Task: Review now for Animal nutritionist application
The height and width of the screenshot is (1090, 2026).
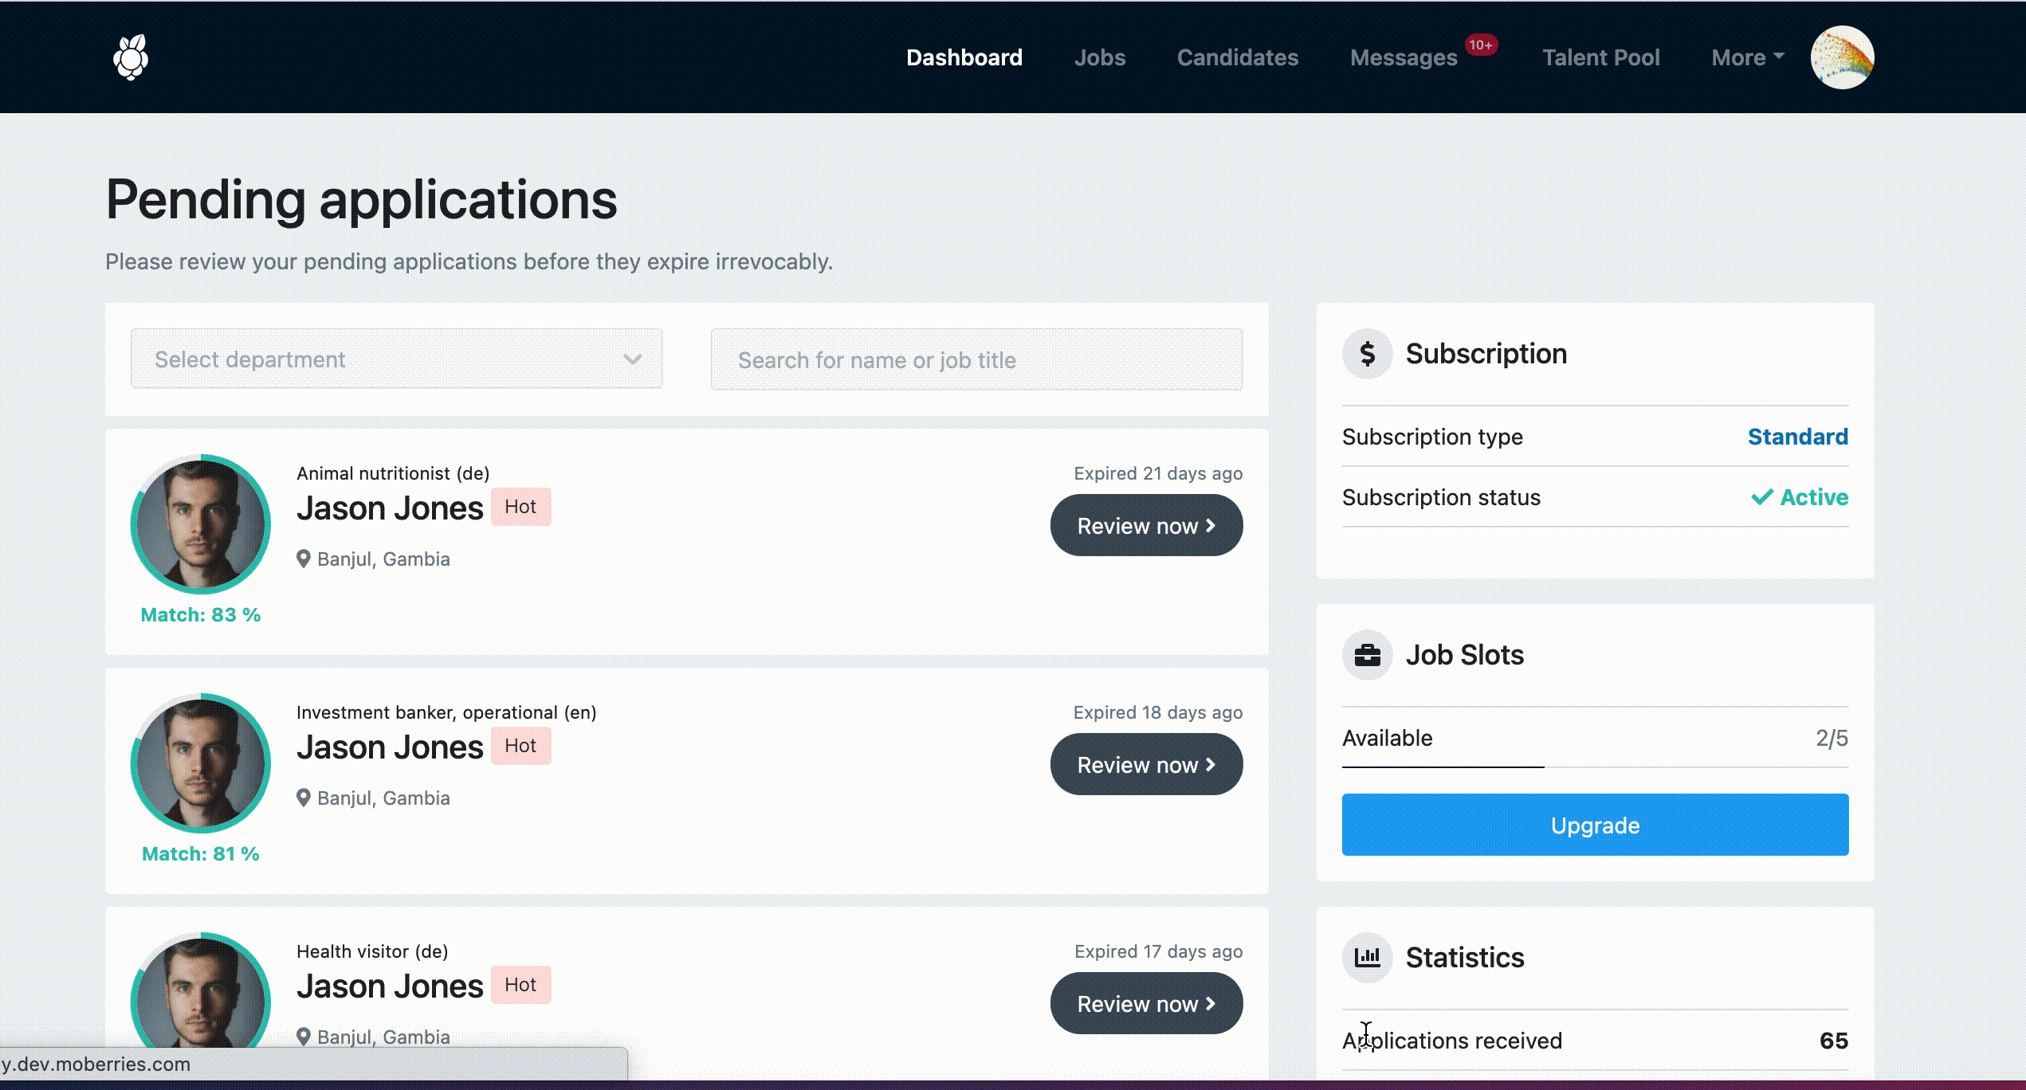Action: tap(1146, 525)
